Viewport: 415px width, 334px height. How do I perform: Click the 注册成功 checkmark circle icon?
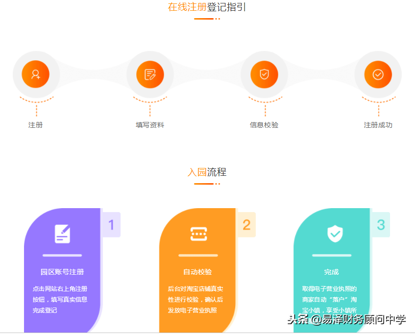(378, 74)
